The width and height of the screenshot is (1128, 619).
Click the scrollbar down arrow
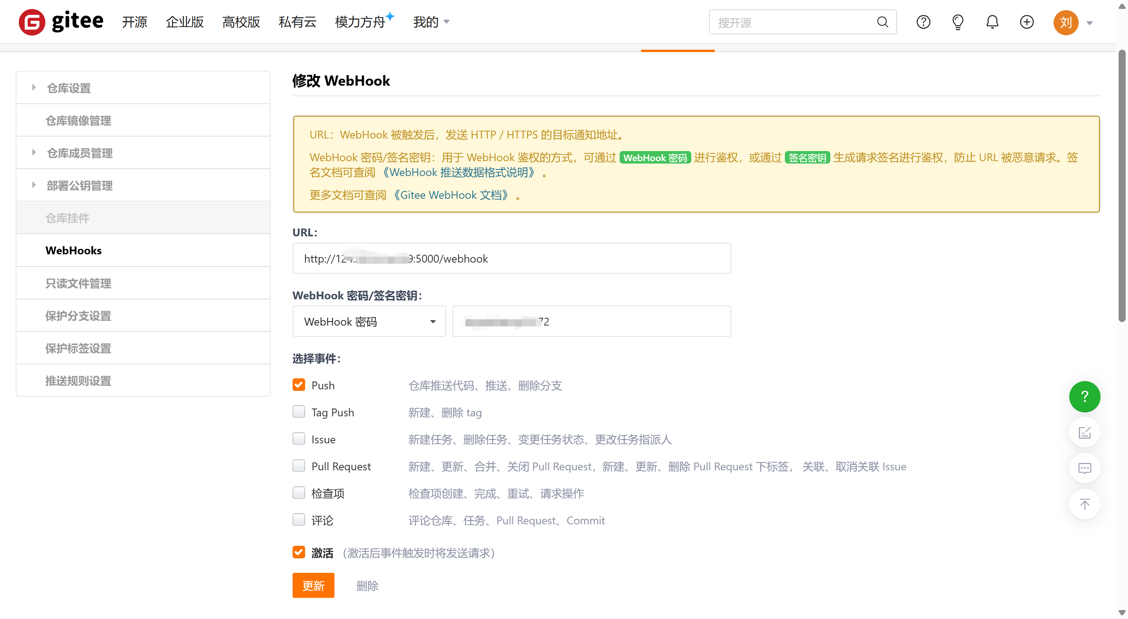coord(1122,612)
